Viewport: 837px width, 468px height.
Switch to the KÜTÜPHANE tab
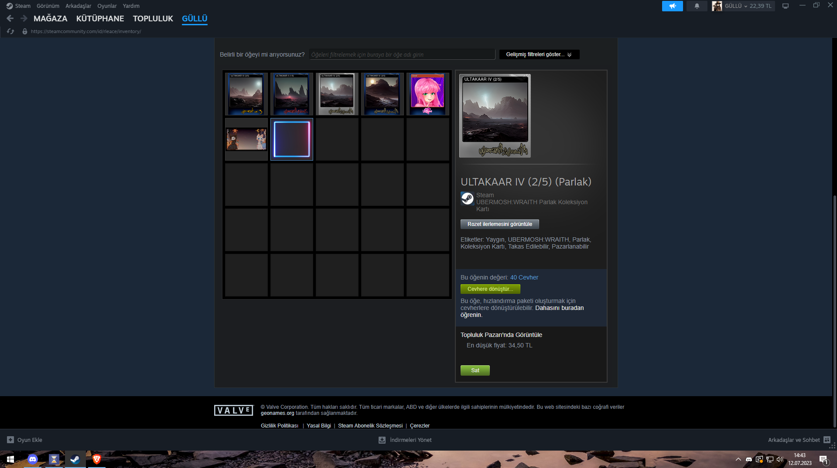(100, 19)
